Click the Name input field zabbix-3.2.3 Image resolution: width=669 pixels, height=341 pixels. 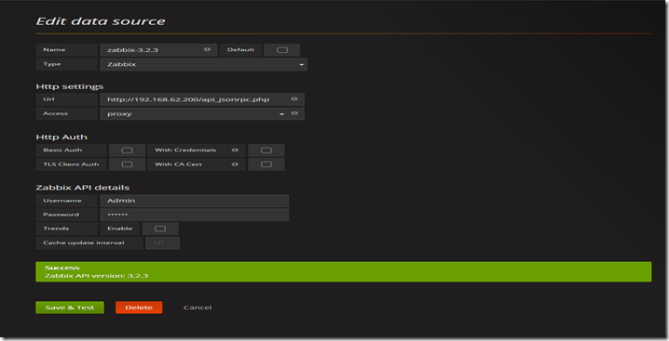pos(158,50)
